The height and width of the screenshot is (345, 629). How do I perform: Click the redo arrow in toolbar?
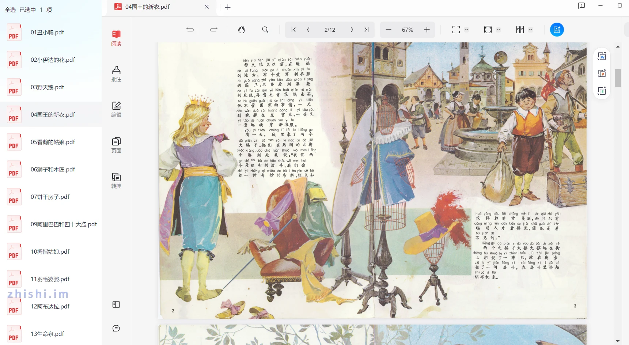pos(214,30)
